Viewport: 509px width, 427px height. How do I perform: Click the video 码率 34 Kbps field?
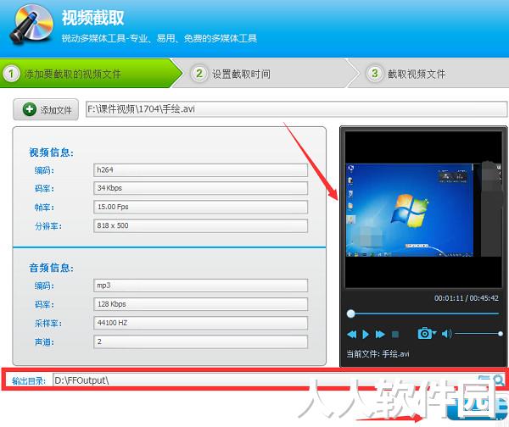(x=200, y=188)
